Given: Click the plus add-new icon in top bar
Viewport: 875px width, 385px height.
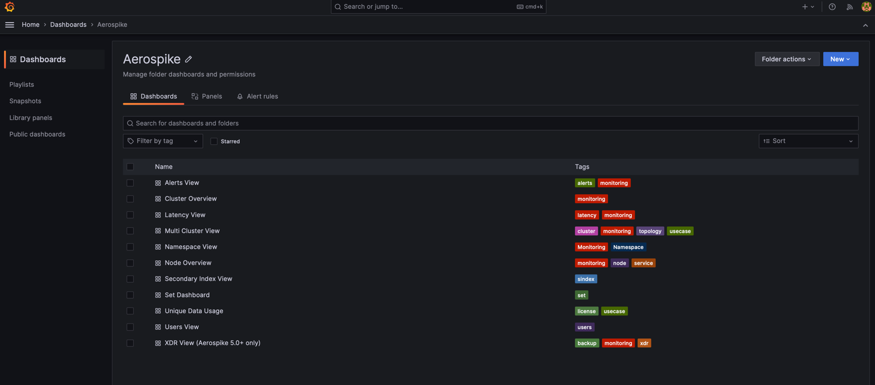Looking at the screenshot, I should (805, 7).
